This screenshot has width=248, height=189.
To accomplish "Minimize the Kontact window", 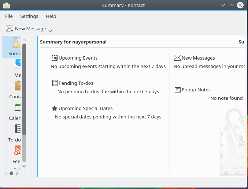I will click(x=223, y=5).
